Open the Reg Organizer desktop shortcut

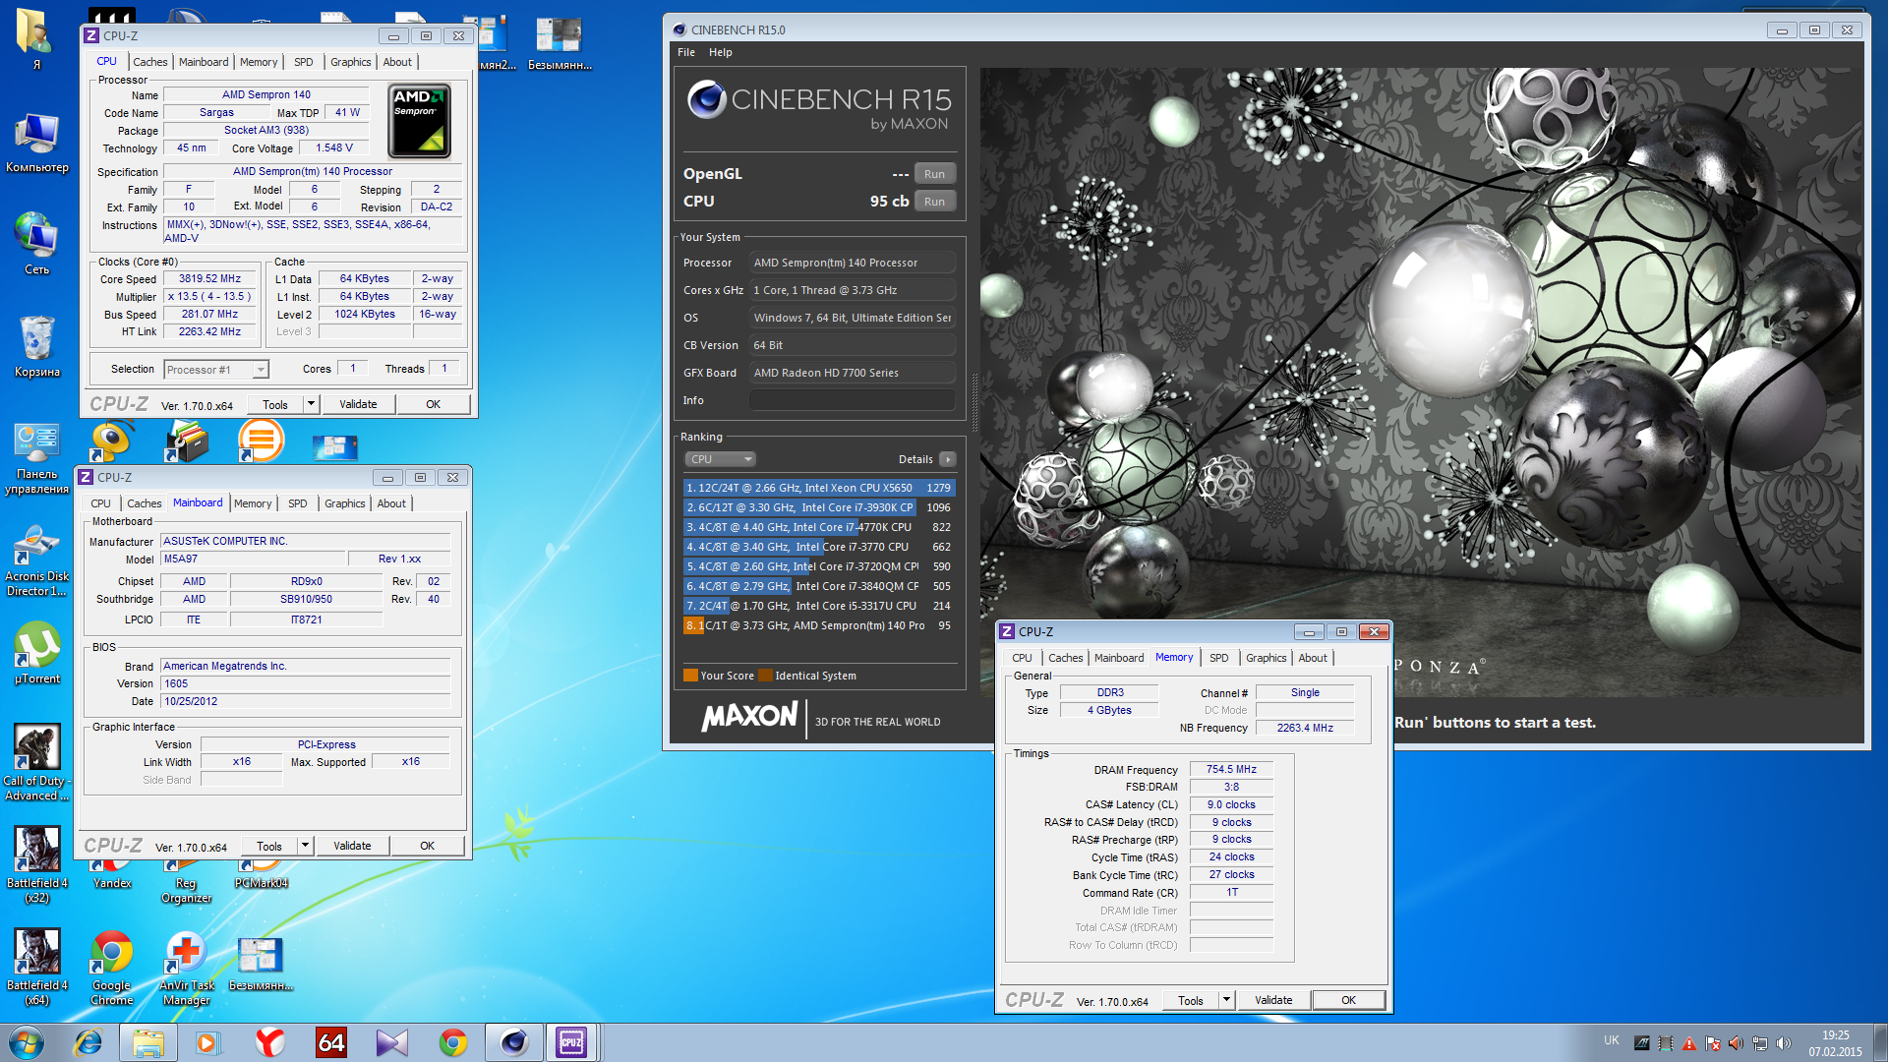coord(186,883)
